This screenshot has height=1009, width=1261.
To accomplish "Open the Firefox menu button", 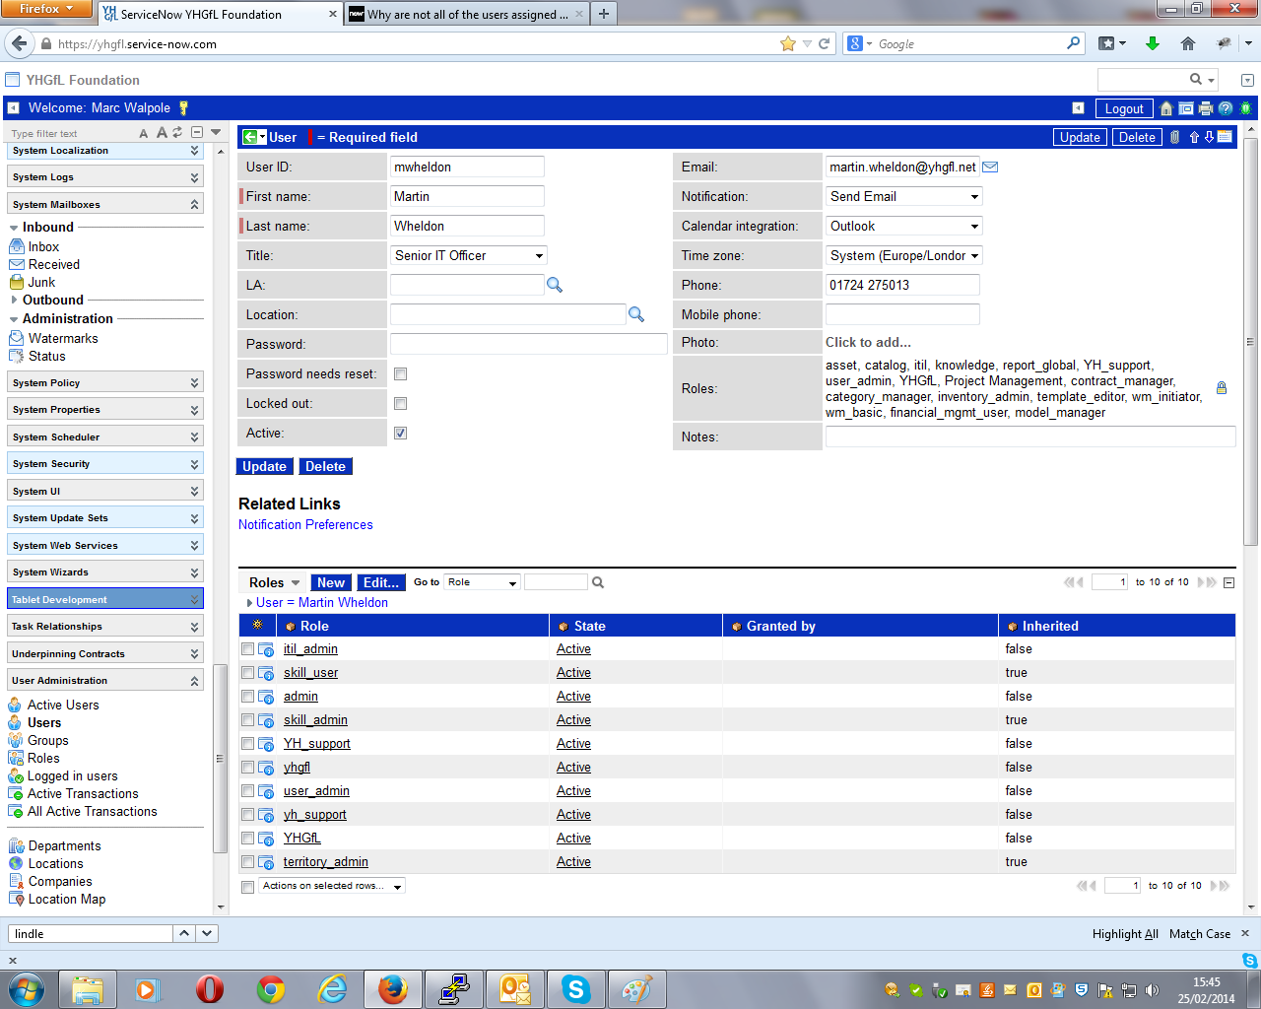I will [46, 9].
